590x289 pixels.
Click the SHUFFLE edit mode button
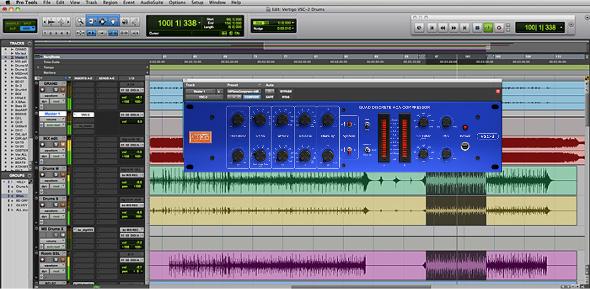click(13, 23)
